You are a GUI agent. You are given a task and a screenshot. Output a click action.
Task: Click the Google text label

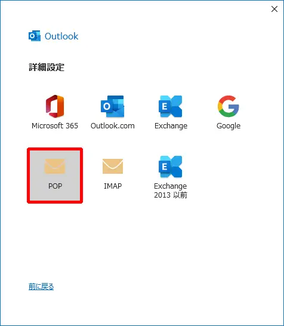(x=229, y=126)
